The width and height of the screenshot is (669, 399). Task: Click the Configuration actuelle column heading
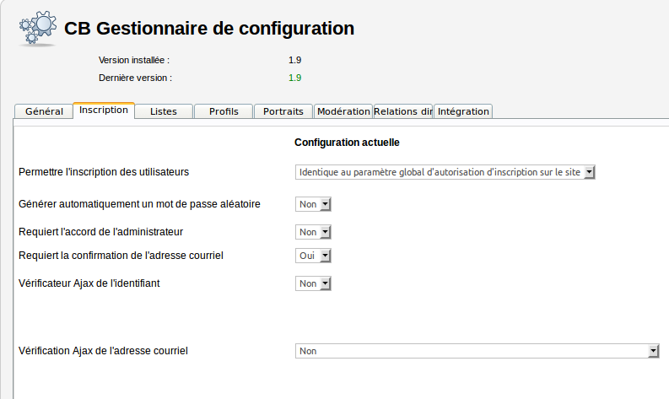click(x=347, y=143)
